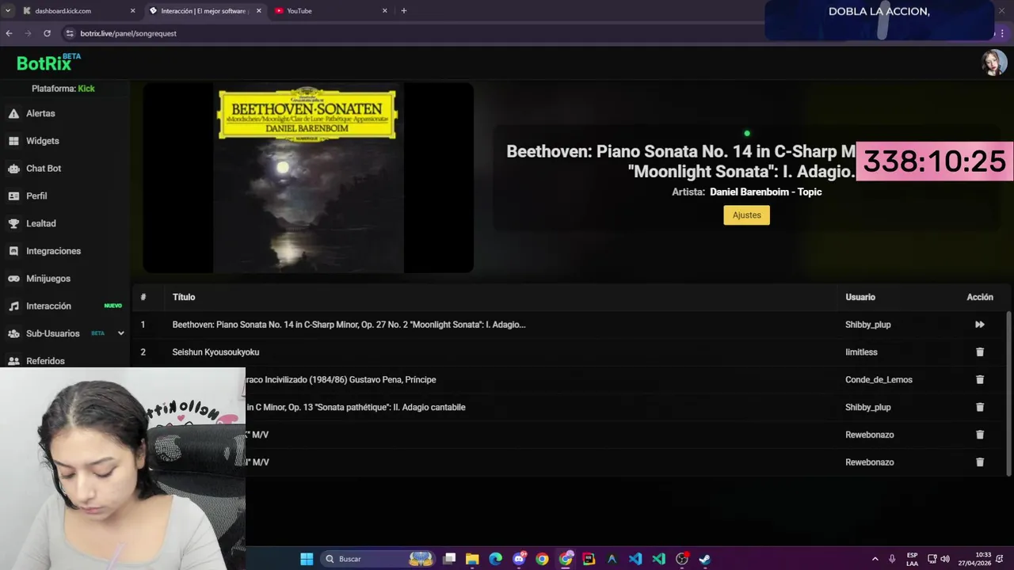Reload the current page
This screenshot has width=1014, height=570.
click(47, 33)
